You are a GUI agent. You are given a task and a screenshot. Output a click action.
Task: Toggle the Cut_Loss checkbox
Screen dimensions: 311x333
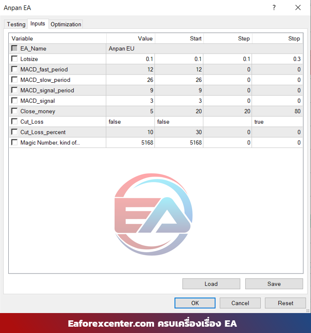(x=15, y=122)
